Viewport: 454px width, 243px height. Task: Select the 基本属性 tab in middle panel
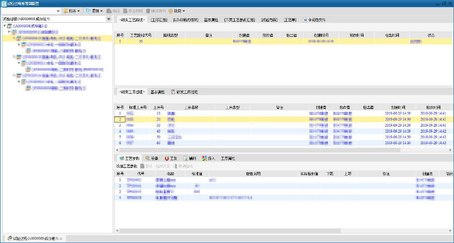click(158, 92)
